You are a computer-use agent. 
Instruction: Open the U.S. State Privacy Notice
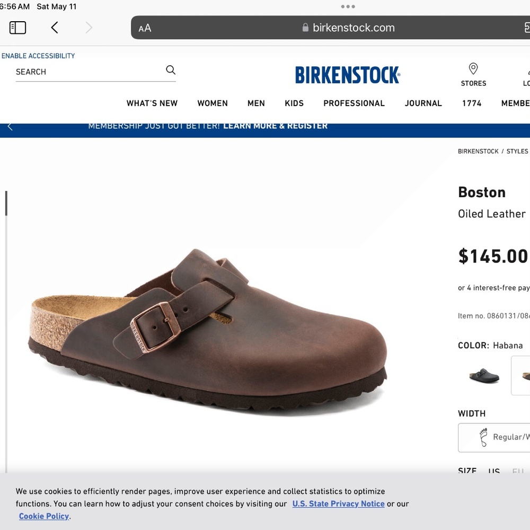(x=338, y=503)
